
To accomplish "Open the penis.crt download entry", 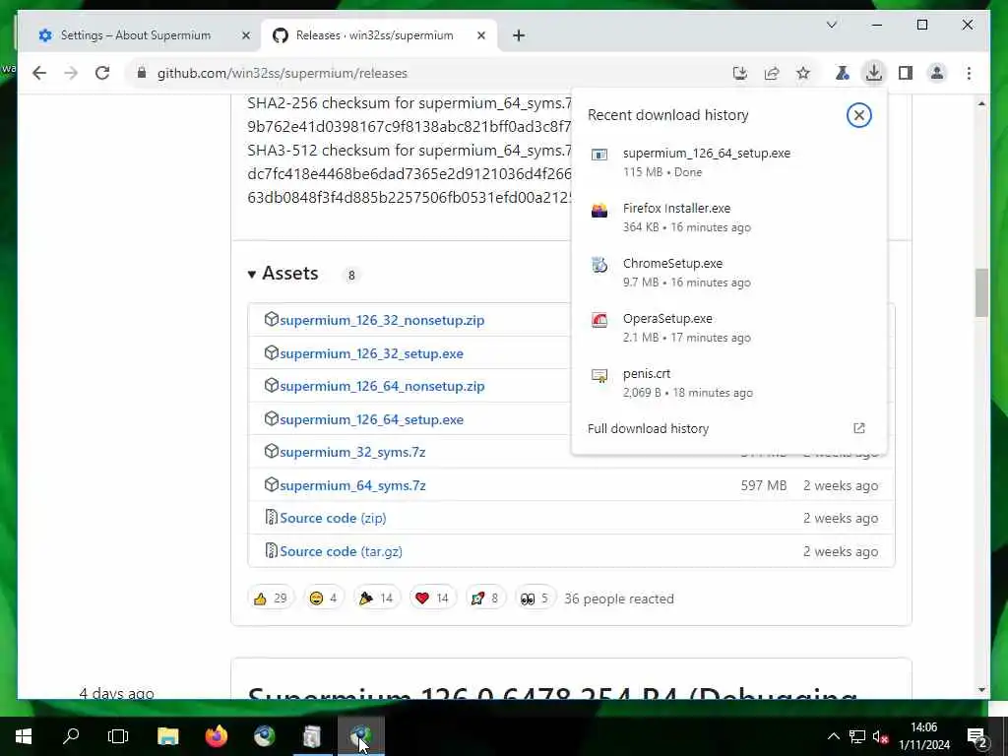I will [x=729, y=383].
